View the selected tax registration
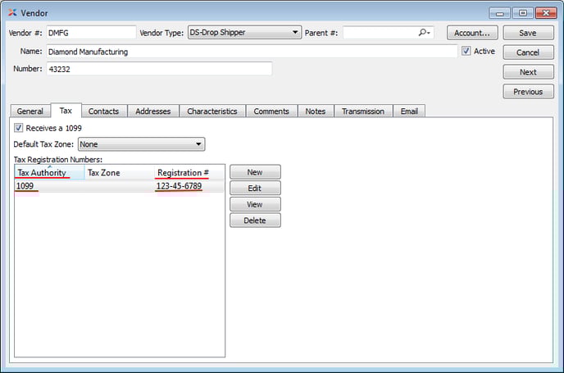The width and height of the screenshot is (564, 373). click(255, 204)
